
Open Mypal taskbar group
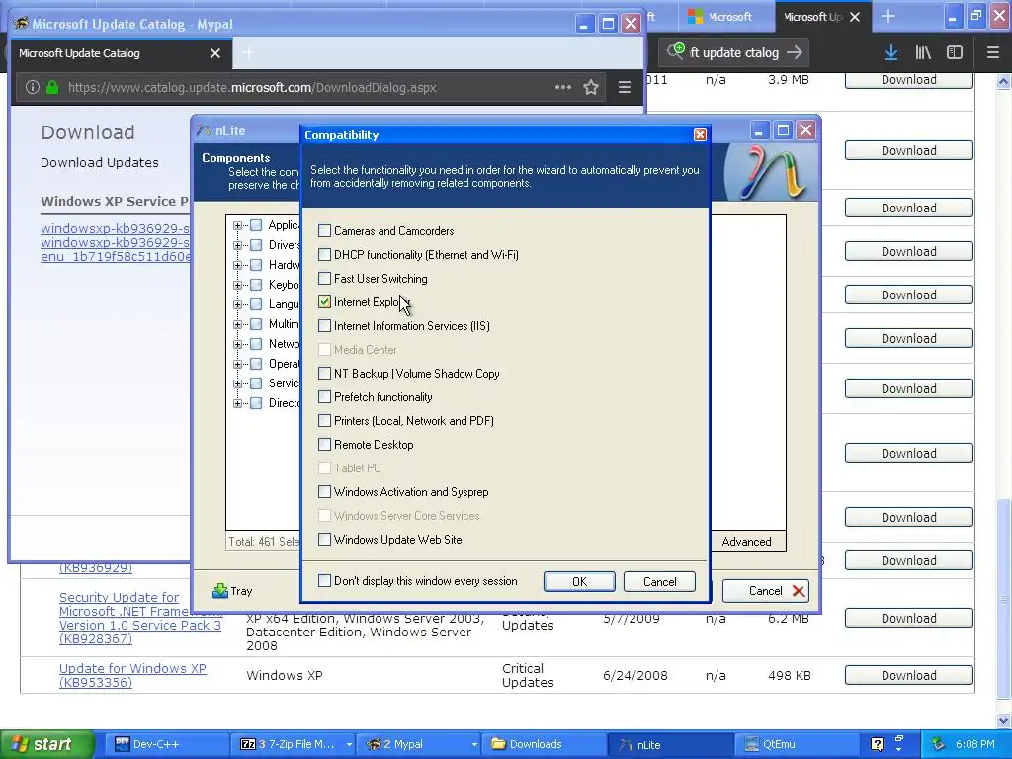pyautogui.click(x=418, y=744)
